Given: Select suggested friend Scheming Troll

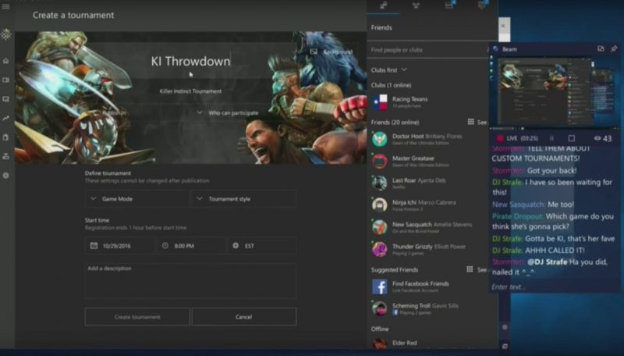Looking at the screenshot, I should point(428,308).
